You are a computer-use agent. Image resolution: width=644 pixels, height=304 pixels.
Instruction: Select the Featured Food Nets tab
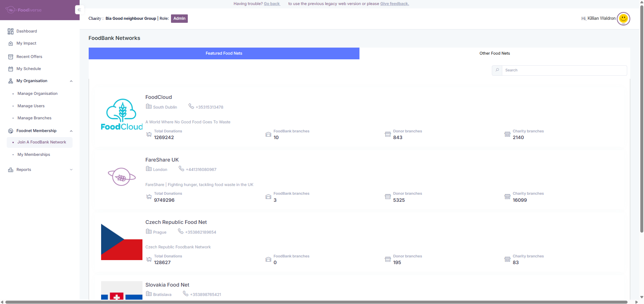(x=224, y=53)
